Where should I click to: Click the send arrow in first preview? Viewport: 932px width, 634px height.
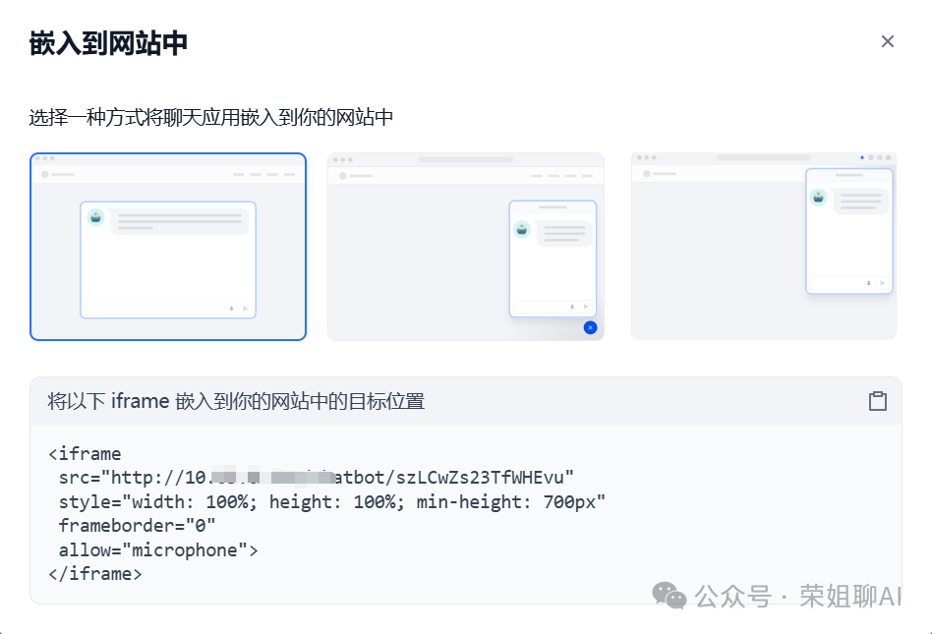point(245,309)
